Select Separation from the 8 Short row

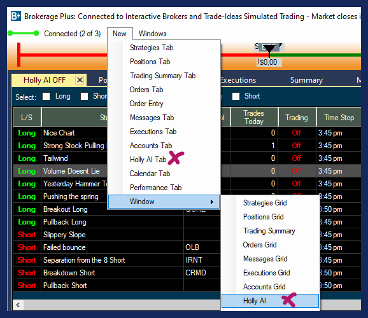84,260
